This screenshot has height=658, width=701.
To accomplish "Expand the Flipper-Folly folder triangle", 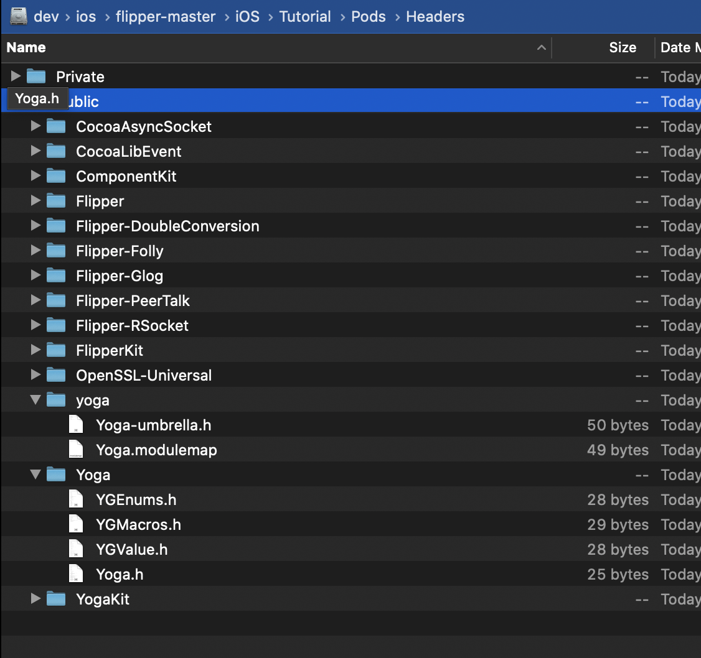I will 35,250.
